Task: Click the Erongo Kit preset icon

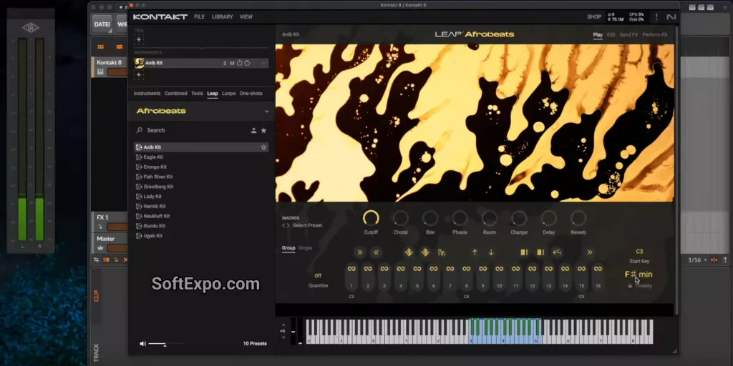Action: coord(139,167)
